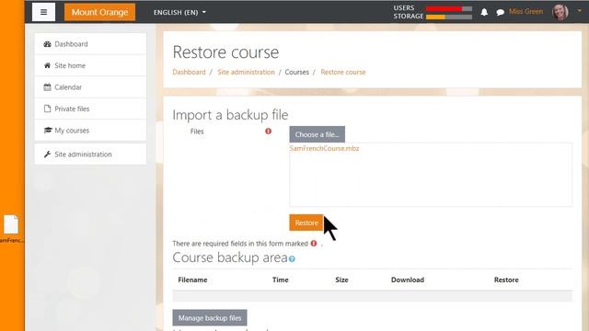The width and height of the screenshot is (589, 331).
Task: Open the messages speech bubble icon
Action: click(500, 12)
